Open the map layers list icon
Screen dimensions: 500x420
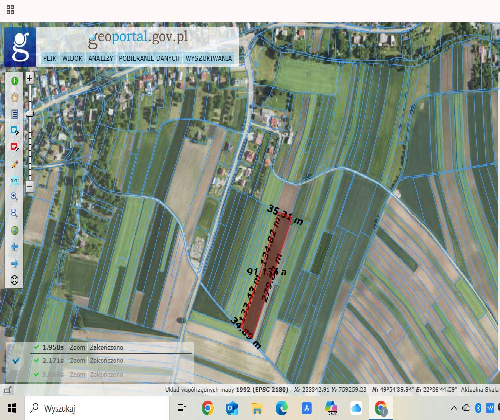(x=14, y=114)
